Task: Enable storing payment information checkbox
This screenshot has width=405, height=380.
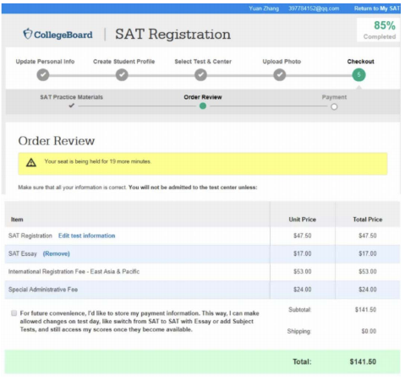Action: click(14, 313)
